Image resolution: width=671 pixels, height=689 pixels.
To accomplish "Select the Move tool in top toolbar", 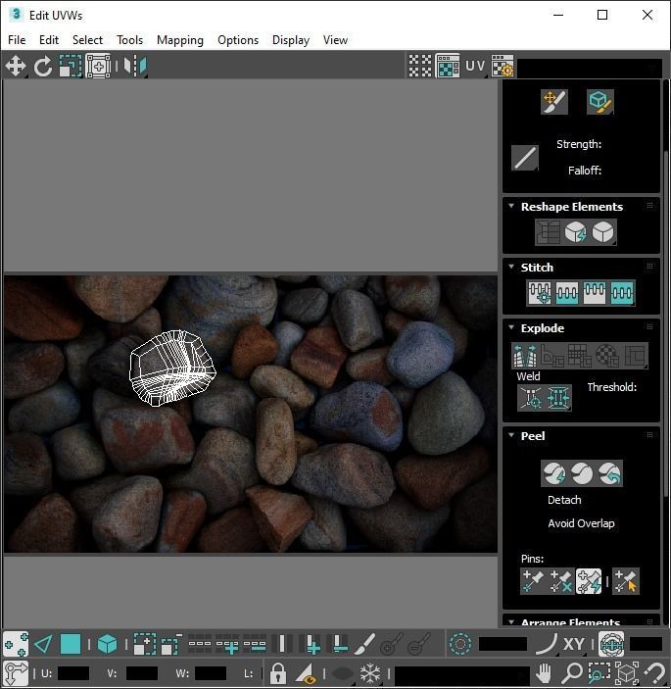I will (16, 66).
